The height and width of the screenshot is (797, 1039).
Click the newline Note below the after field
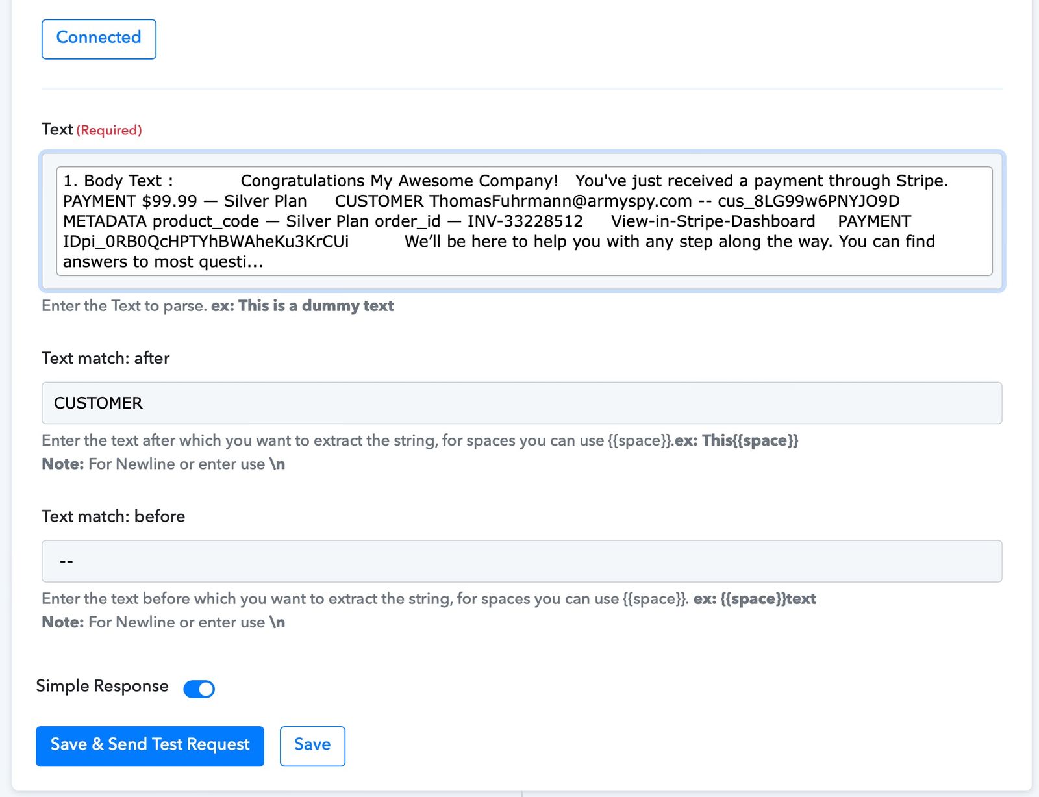click(x=163, y=464)
